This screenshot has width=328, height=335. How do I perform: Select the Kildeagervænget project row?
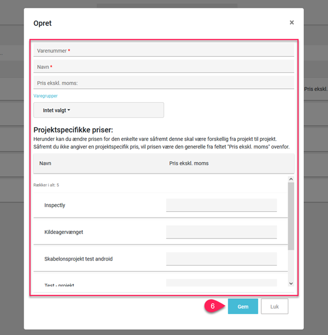(x=160, y=232)
